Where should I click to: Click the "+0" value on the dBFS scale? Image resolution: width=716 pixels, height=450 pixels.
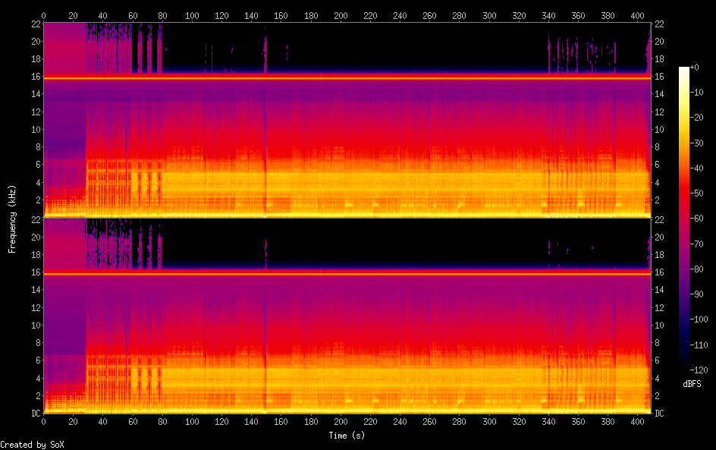[694, 67]
